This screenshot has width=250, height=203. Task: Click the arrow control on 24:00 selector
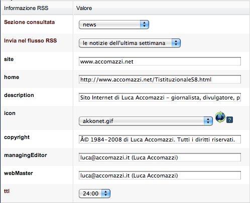[106, 193]
